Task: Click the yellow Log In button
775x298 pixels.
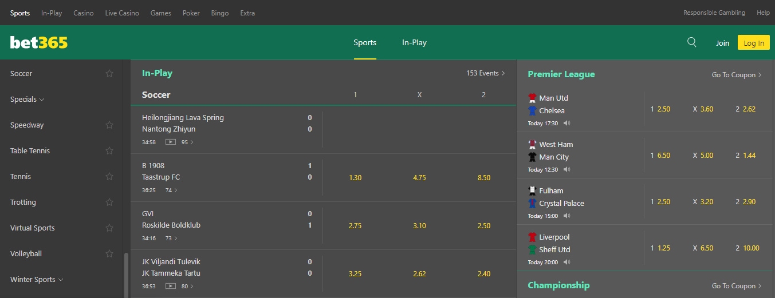Action: pos(754,43)
